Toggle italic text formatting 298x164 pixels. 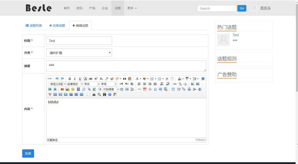(75, 79)
